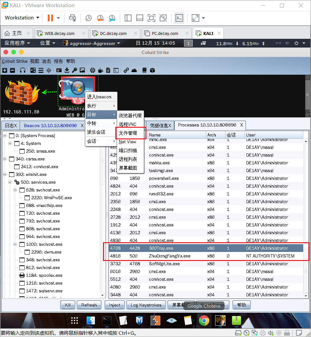Click the chain link Host File icon

(x=126, y=70)
